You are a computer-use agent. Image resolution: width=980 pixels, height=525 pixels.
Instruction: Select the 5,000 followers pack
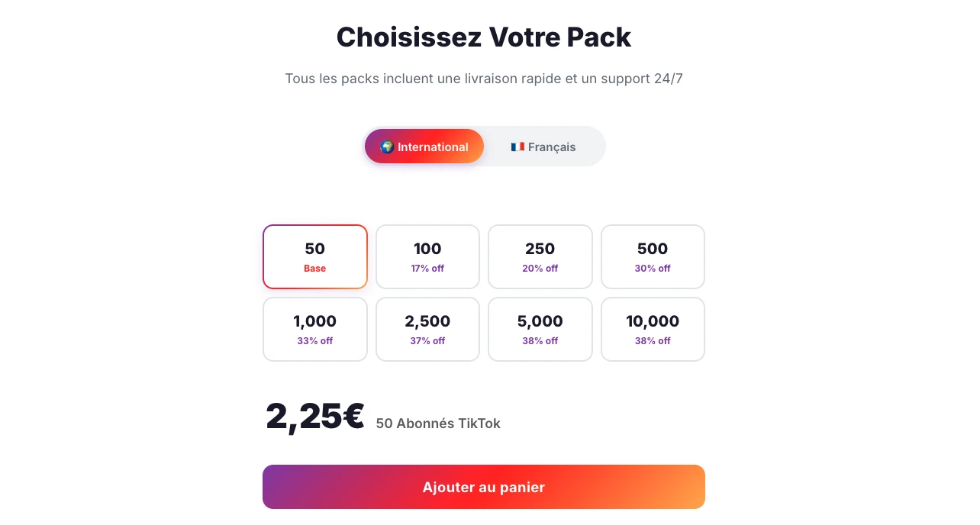coord(540,329)
